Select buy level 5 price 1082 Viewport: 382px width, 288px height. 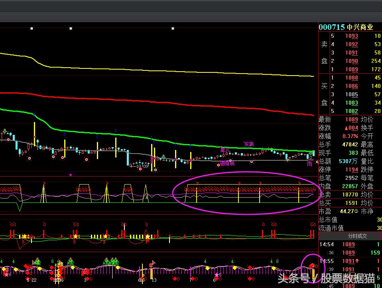tap(352, 111)
